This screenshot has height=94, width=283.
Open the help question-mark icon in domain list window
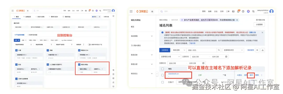tap(243, 11)
